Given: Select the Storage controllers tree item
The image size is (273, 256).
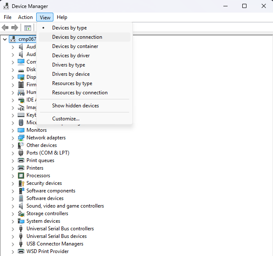Looking at the screenshot, I should click(47, 213).
